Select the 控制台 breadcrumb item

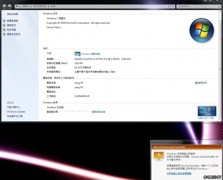[25, 6]
